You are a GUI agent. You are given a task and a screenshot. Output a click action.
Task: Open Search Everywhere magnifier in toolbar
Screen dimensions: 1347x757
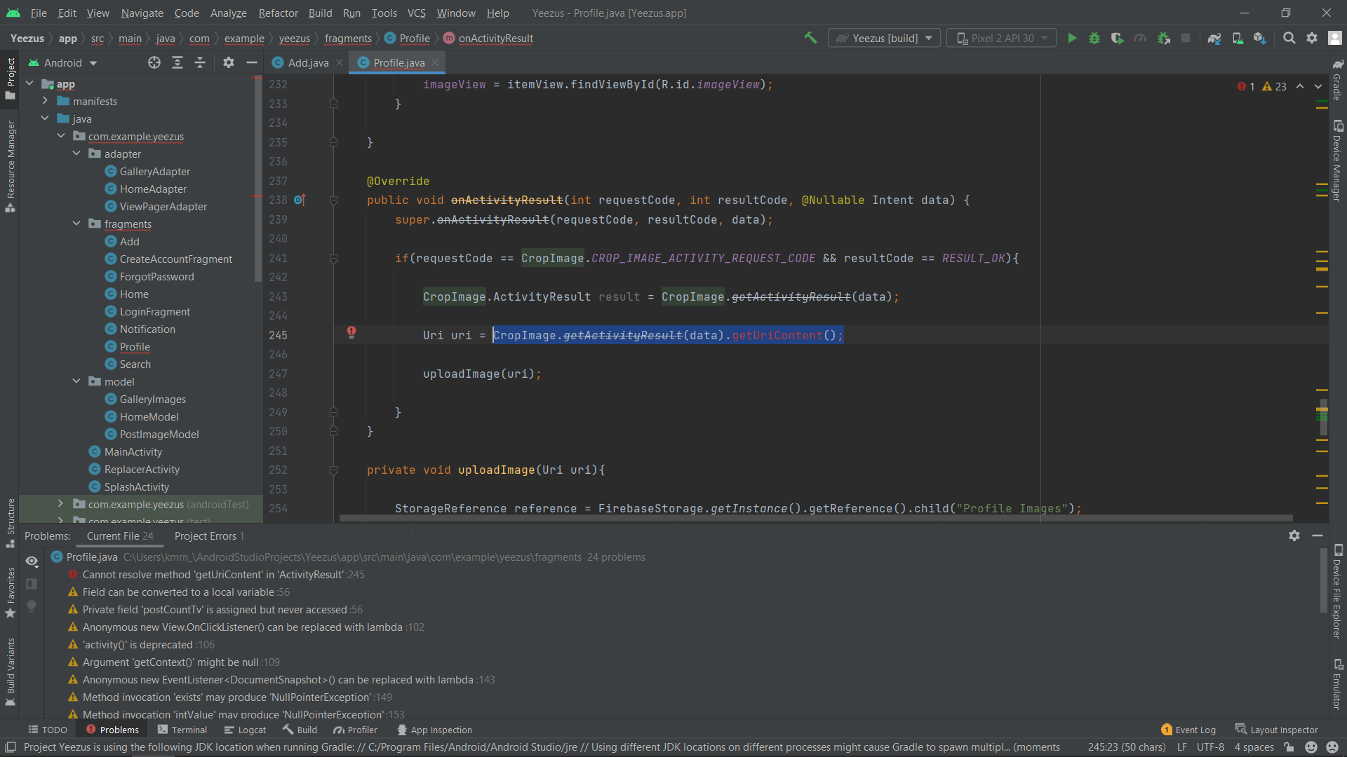(1289, 39)
